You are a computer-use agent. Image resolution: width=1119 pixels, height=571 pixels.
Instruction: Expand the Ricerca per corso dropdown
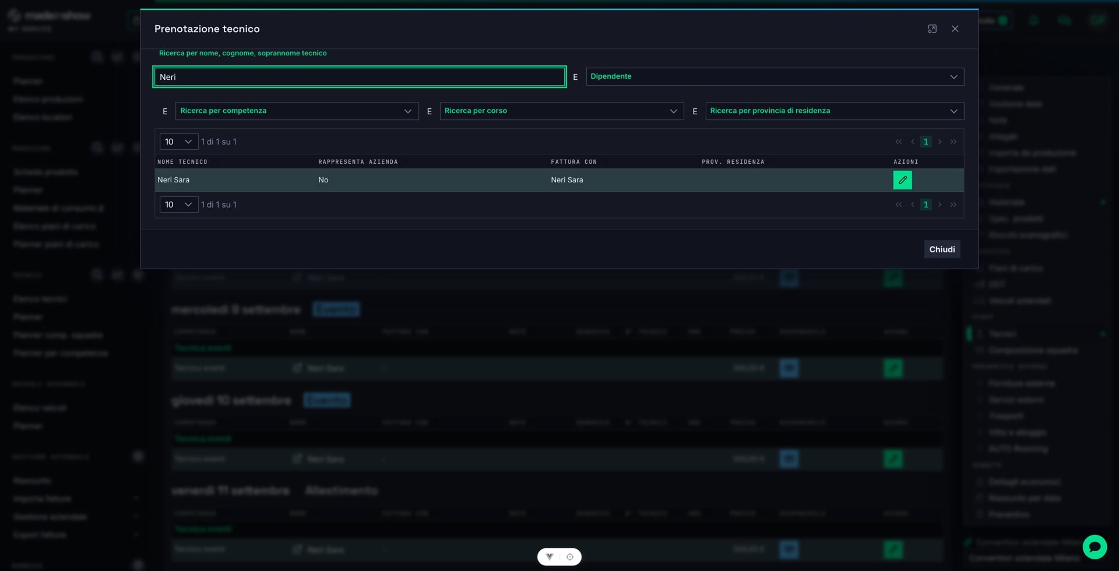point(561,111)
